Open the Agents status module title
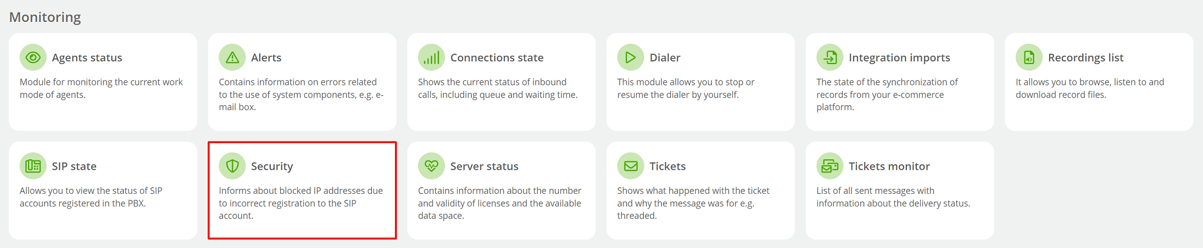The image size is (1203, 248). pos(87,57)
